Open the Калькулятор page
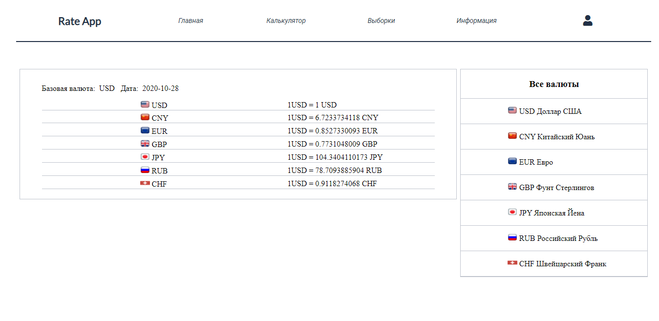This screenshot has height=321, width=659. tap(286, 21)
